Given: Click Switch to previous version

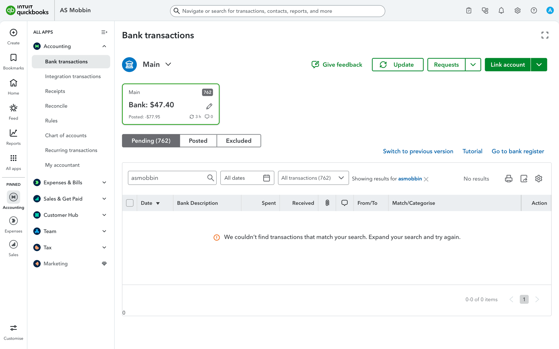Looking at the screenshot, I should coord(418,151).
